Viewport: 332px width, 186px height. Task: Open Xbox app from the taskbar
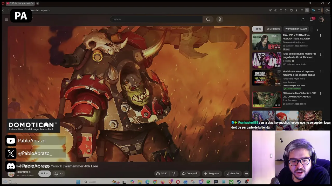(x=231, y=182)
